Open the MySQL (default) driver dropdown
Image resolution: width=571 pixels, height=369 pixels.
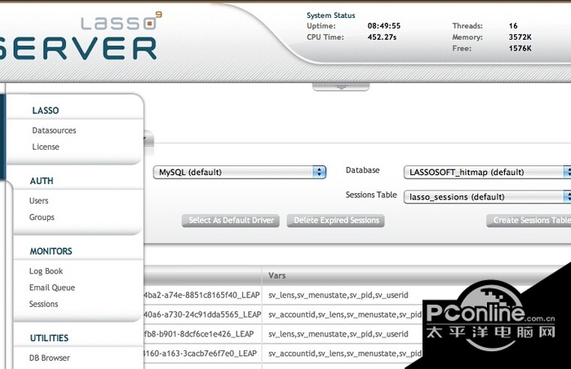(240, 172)
